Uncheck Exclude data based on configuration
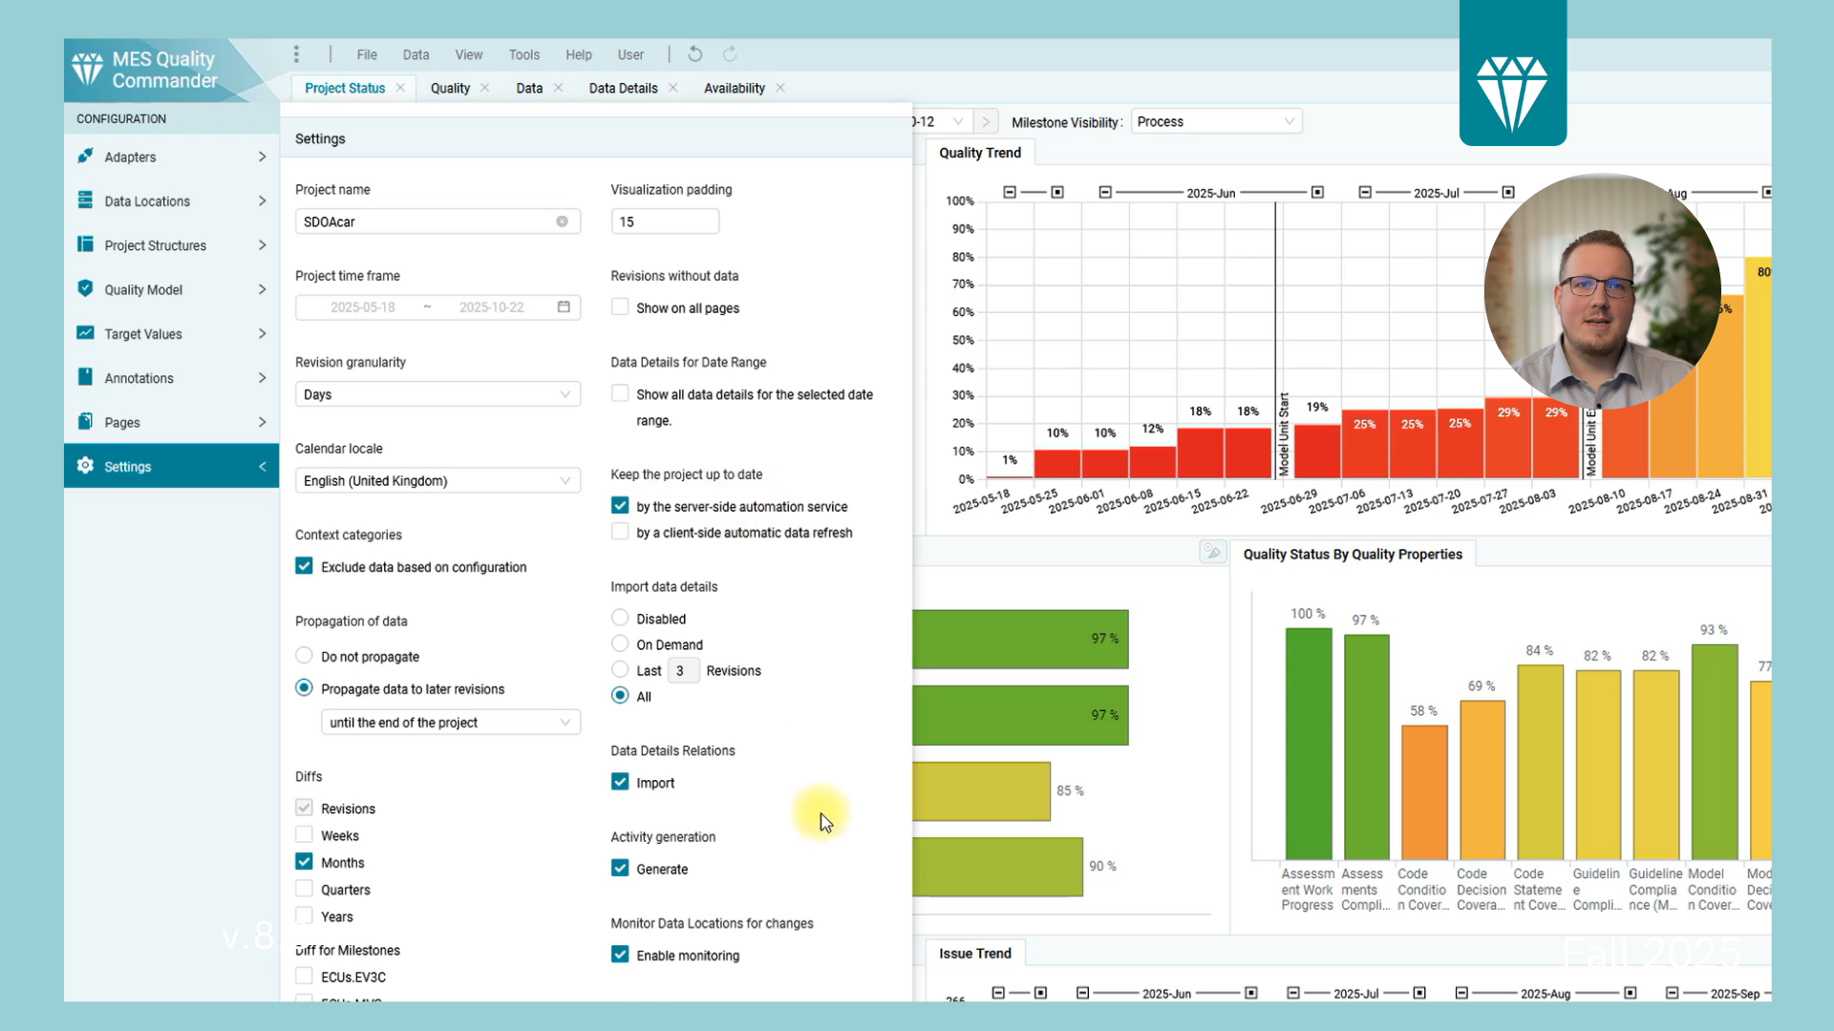1834x1031 pixels. (304, 566)
